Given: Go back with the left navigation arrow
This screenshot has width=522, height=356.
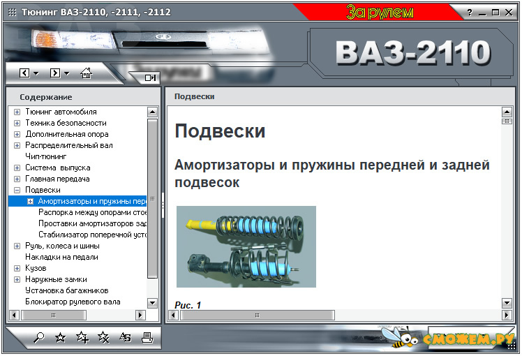Looking at the screenshot, I should click(24, 73).
